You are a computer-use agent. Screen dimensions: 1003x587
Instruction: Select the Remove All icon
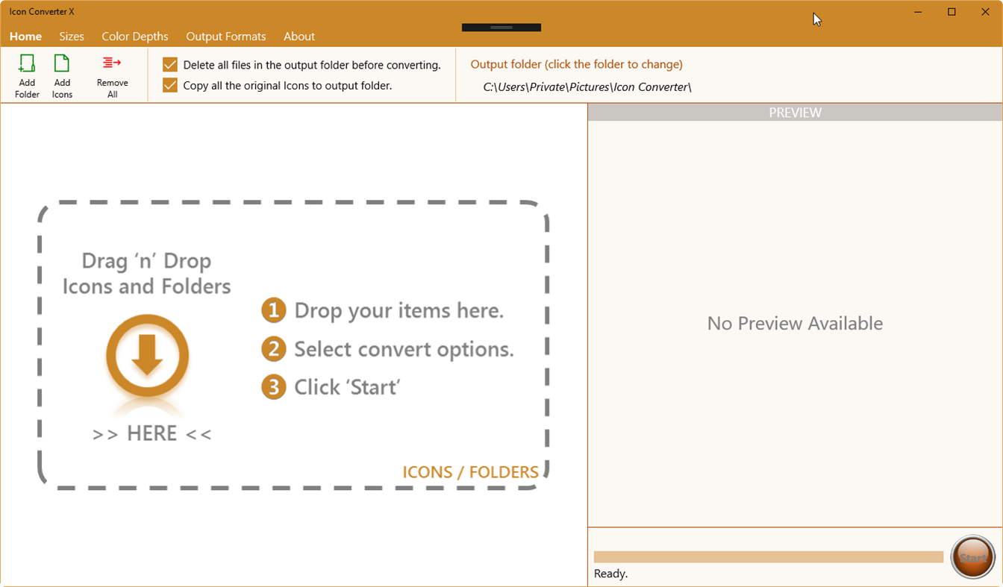coord(112,75)
